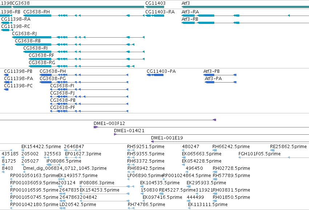Viewport: 309px width, 210px height.
Task: Select transcript CG11398-RA
Action: coord(16,19)
